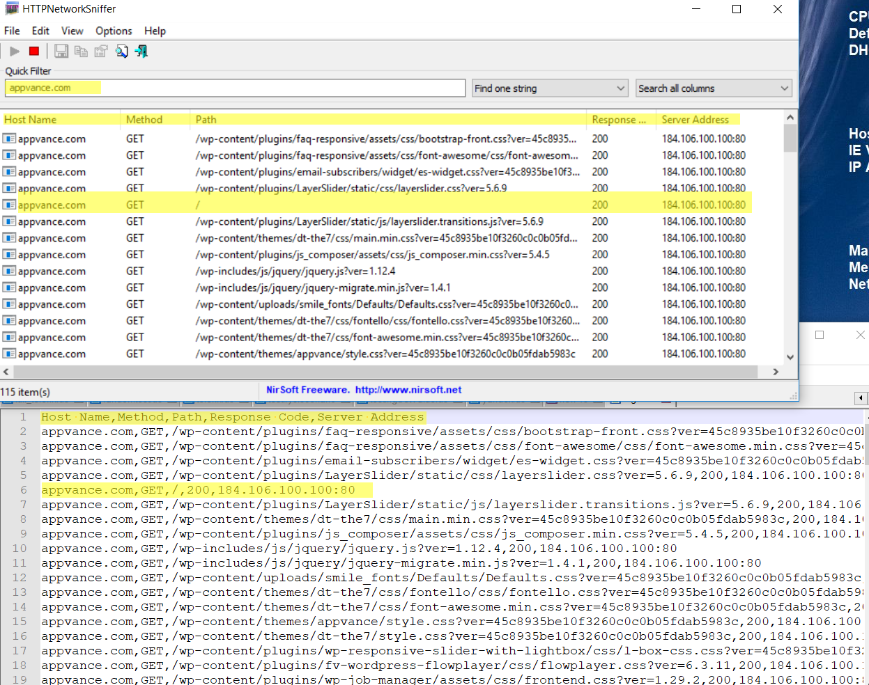Click the HTTPNetworkSniffer title bar app icon
The image size is (869, 685).
[11, 9]
